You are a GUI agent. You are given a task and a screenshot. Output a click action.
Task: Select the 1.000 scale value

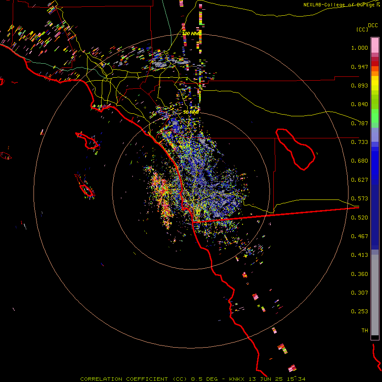click(360, 48)
